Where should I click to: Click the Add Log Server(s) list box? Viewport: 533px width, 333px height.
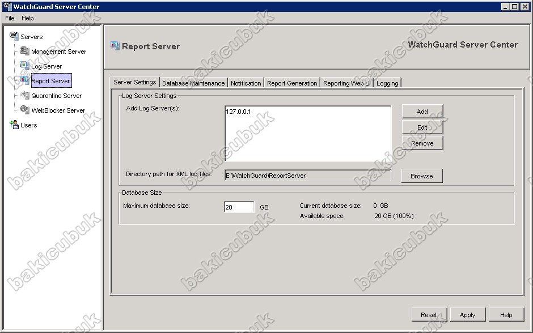308,134
